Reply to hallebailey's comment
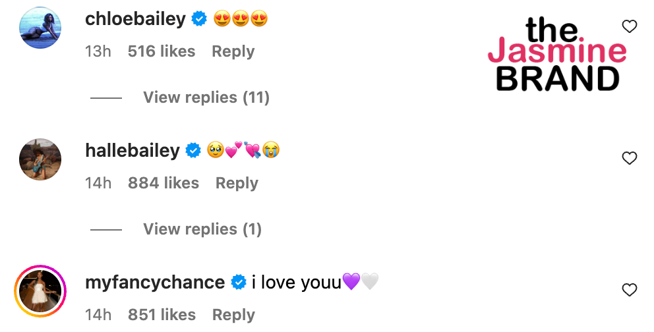 coord(237,183)
